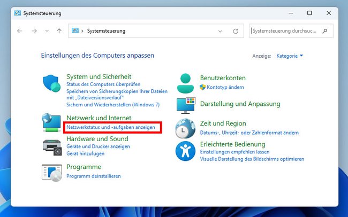Click Kontotyp ändern link

click(x=225, y=87)
